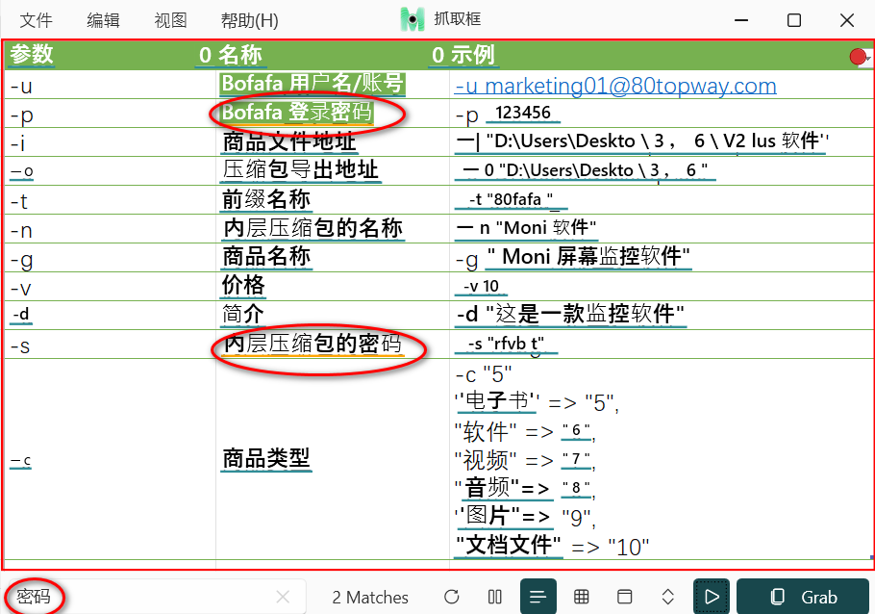Screen dimensions: 875x614
Task: Open the 帮助(H) menu
Action: pyautogui.click(x=248, y=20)
